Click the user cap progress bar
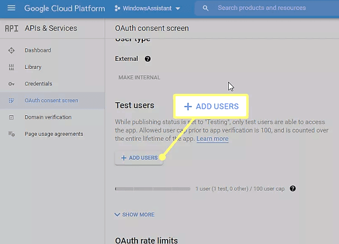The width and height of the screenshot is (339, 244). point(153,189)
